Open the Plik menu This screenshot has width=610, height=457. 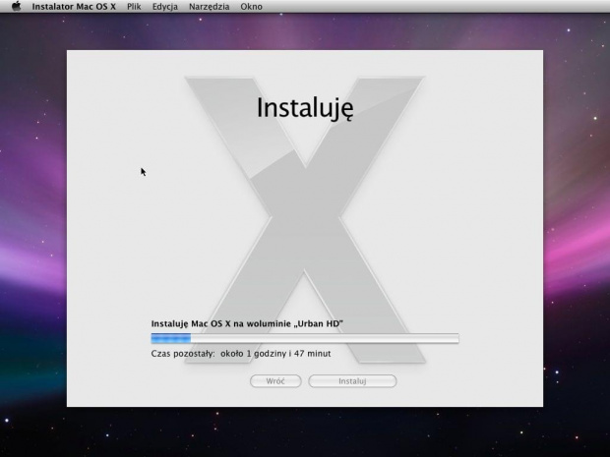pyautogui.click(x=134, y=7)
